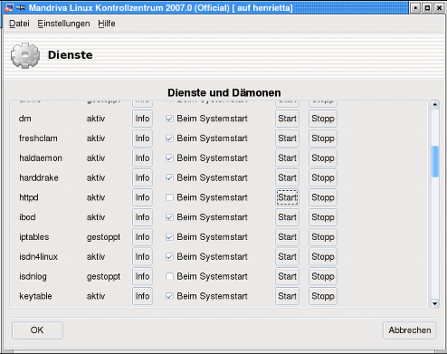The width and height of the screenshot is (447, 354).
Task: Click the pin icon in the title bar
Action: pyautogui.click(x=21, y=7)
